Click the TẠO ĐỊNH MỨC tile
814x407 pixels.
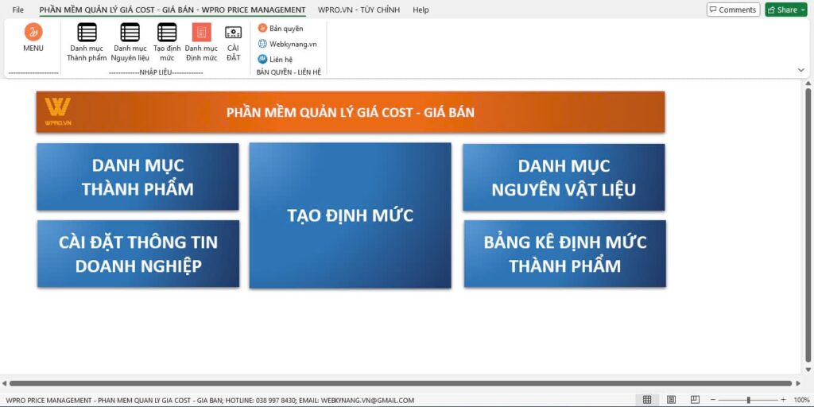click(x=350, y=215)
